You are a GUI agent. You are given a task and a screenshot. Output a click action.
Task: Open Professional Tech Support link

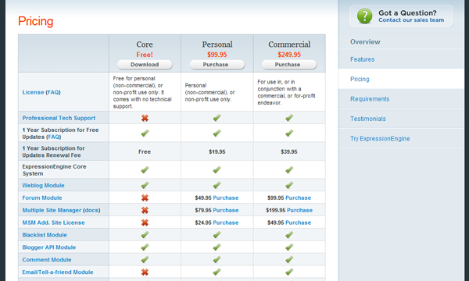[x=59, y=118]
